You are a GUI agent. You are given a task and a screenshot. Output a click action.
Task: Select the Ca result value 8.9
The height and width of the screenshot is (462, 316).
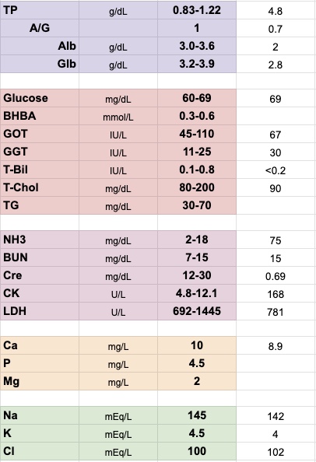tap(276, 345)
